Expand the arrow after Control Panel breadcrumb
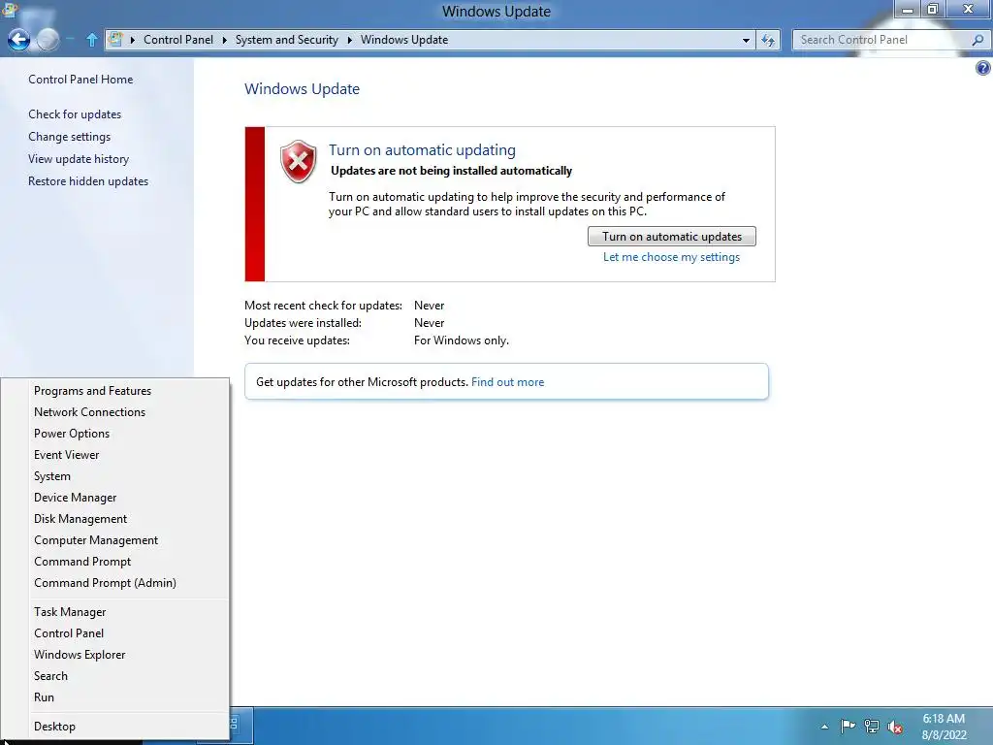Image resolution: width=993 pixels, height=745 pixels. [x=224, y=40]
